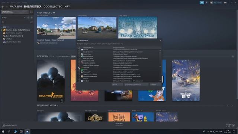Screen dimensions: 238x134
Task: Click the ОБЗОР browse button
Action: pos(117,85)
